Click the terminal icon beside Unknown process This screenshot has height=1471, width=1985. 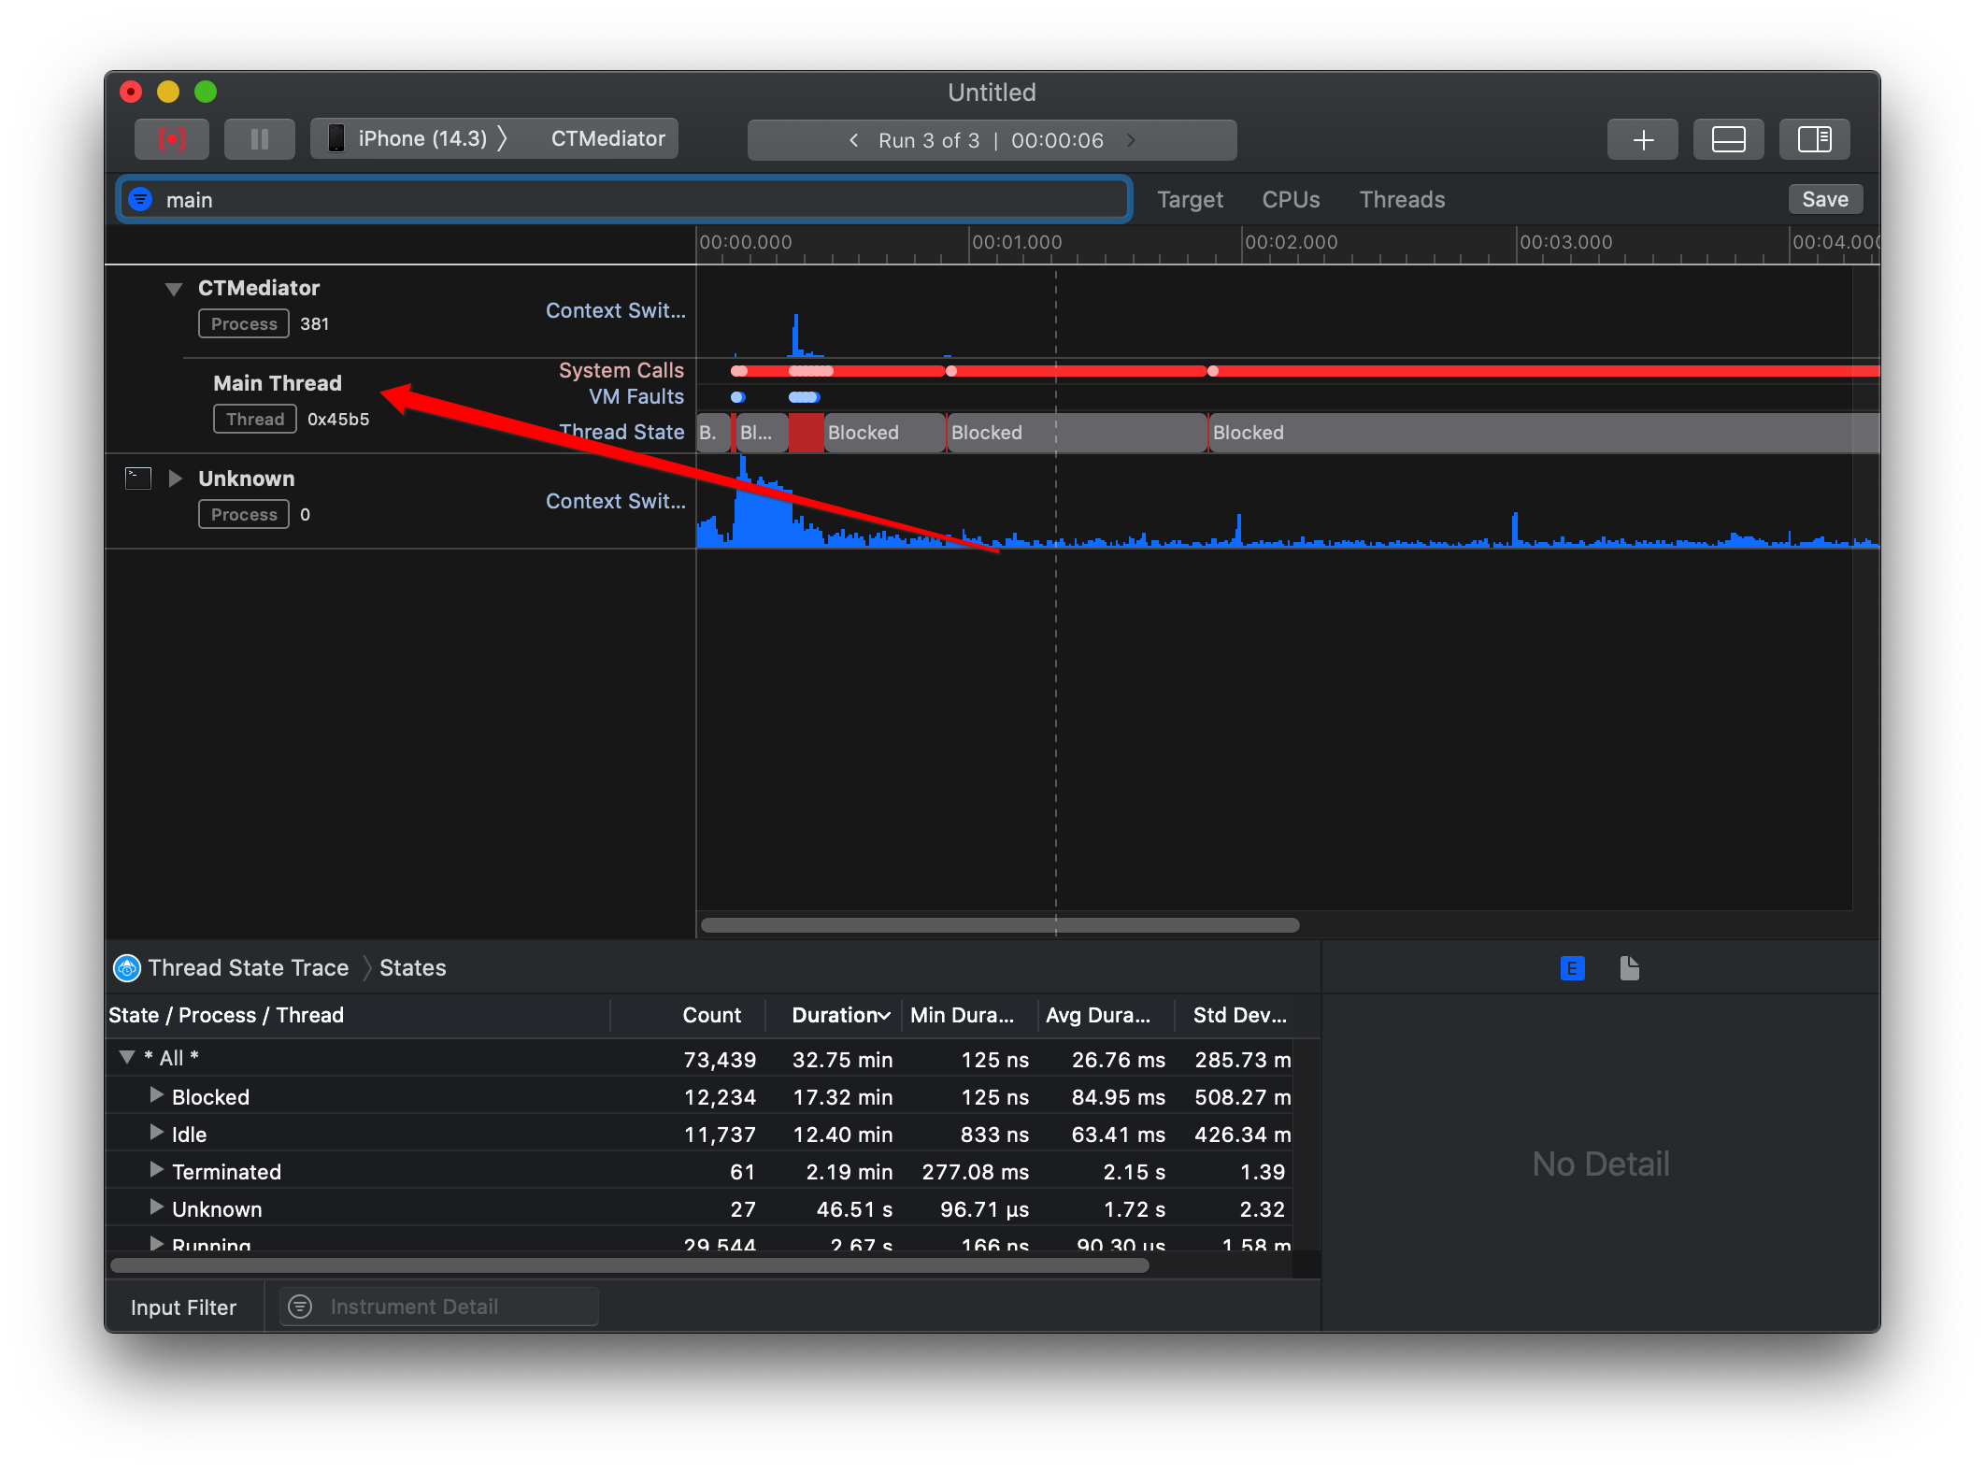138,478
